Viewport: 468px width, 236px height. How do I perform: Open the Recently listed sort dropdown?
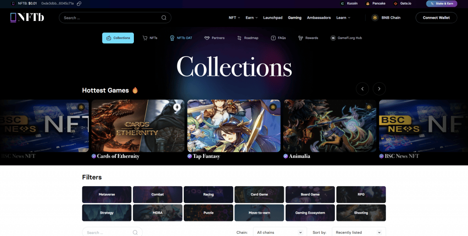click(x=359, y=232)
